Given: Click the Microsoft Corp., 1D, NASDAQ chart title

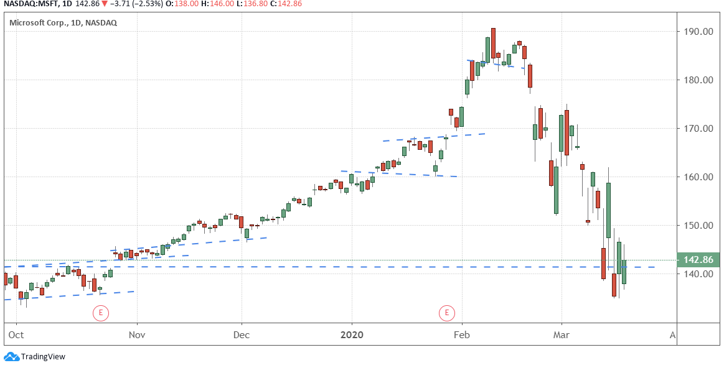Looking at the screenshot, I should coord(62,23).
